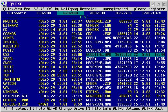The width and height of the screenshot is (168, 112).
Task: Select the PIPING.RAM file
Action: click(x=125, y=92)
